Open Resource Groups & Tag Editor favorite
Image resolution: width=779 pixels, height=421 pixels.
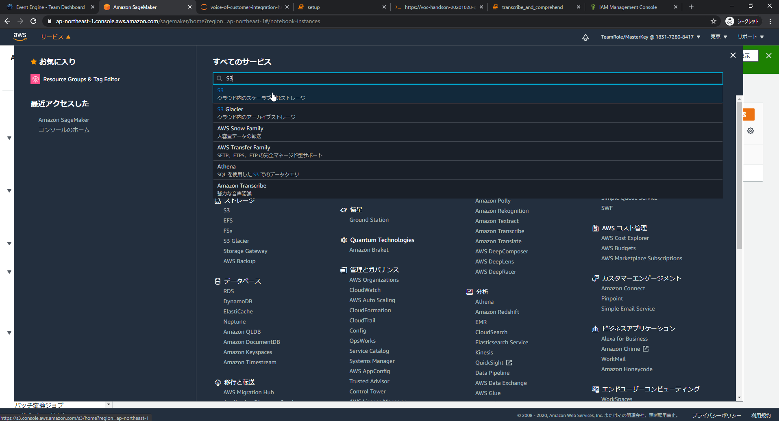pos(81,79)
